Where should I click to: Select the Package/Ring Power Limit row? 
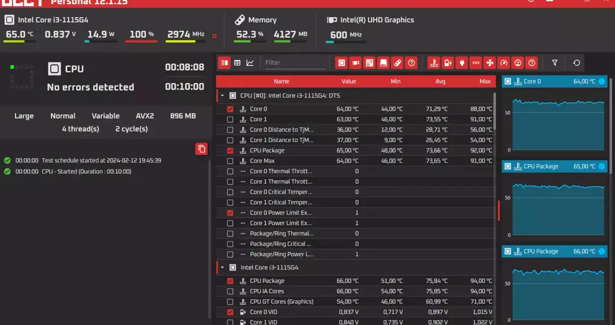(355, 254)
